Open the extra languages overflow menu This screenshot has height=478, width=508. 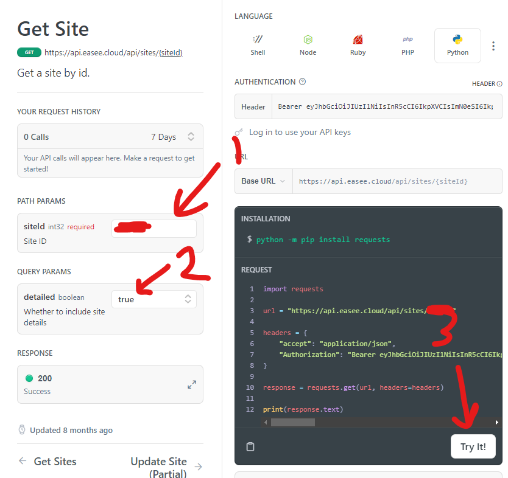click(x=493, y=46)
